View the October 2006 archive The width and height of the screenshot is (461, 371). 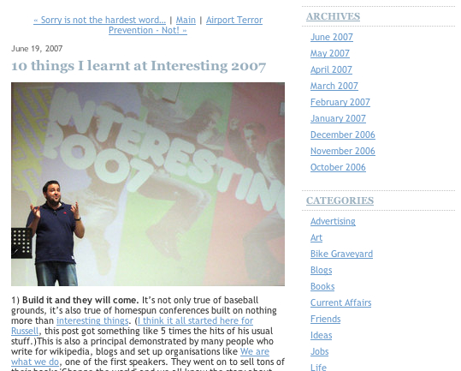(338, 167)
